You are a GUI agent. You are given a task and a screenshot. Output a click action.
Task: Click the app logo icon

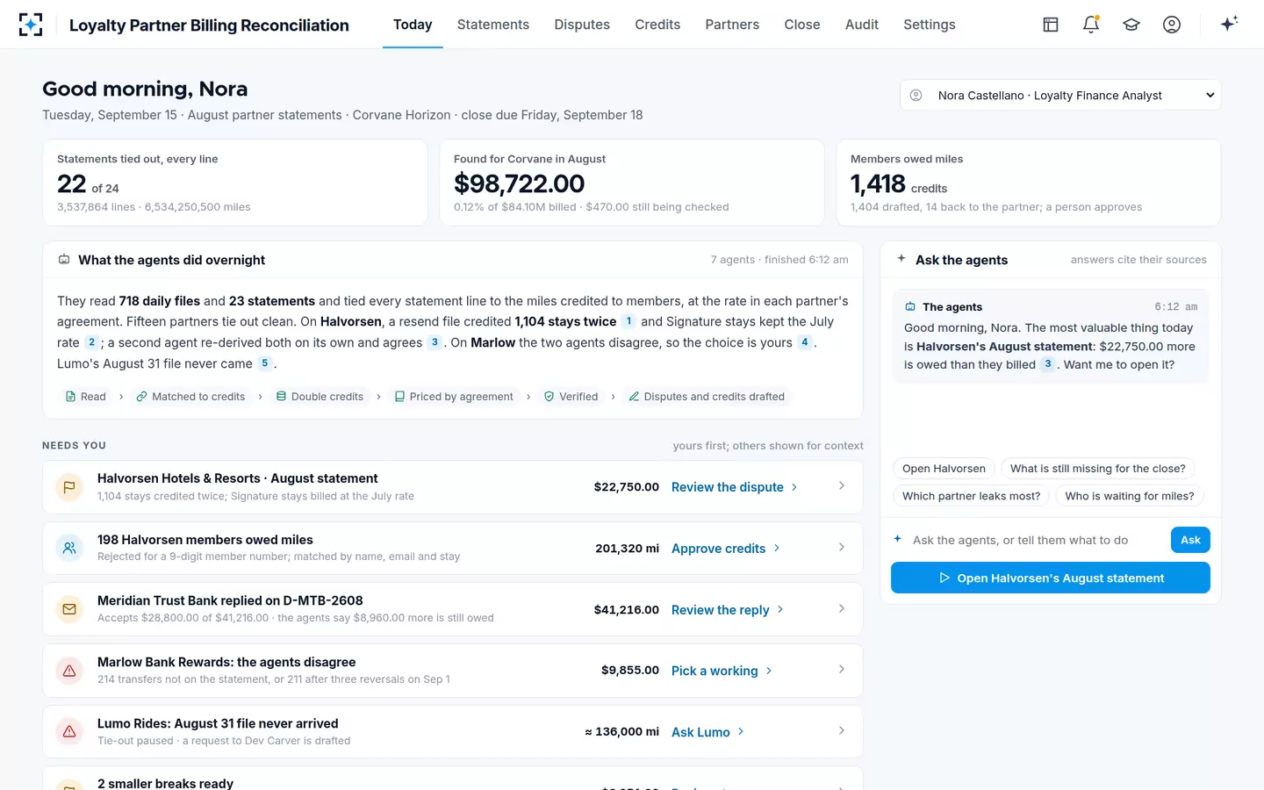coord(31,25)
